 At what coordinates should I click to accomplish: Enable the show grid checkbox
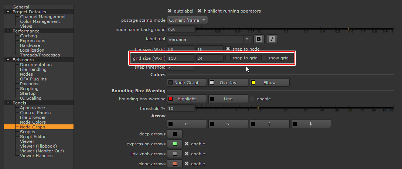click(264, 58)
